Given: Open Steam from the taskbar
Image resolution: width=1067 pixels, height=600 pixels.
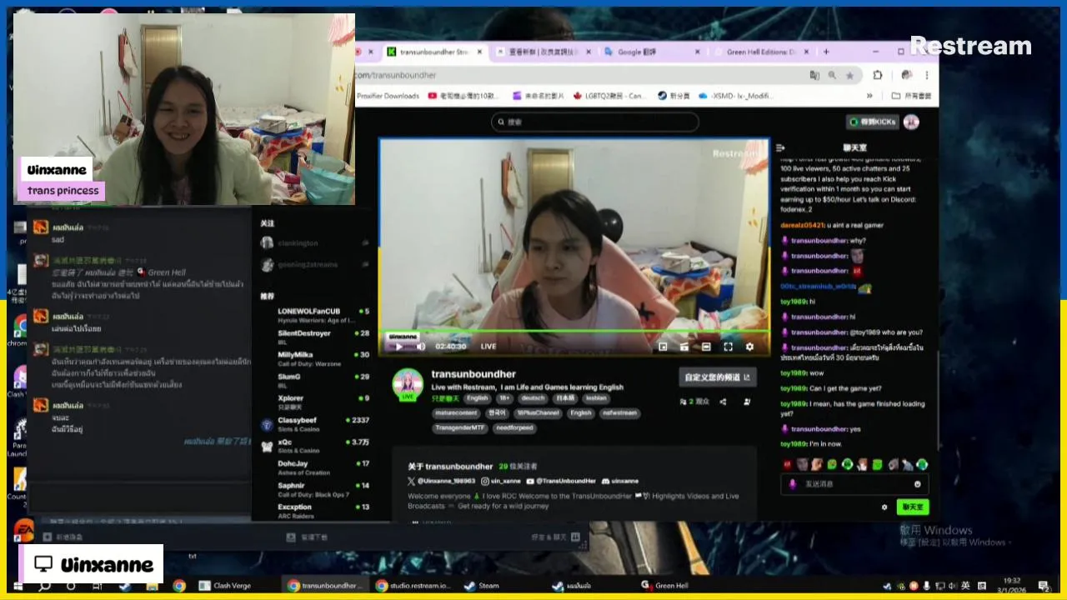Looking at the screenshot, I should point(482,586).
